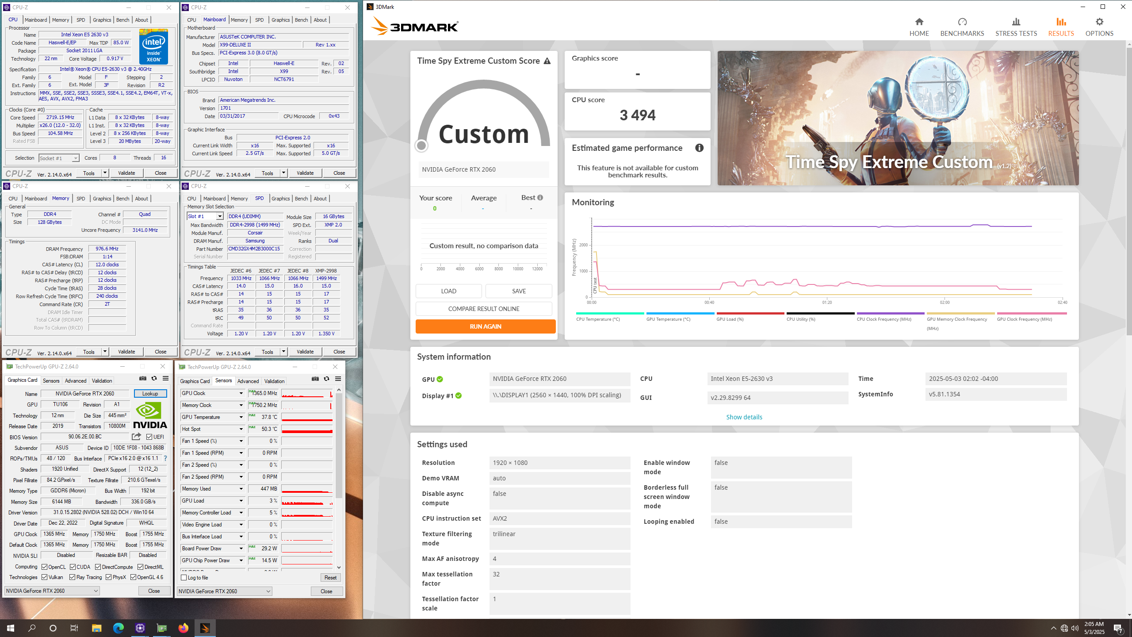Image resolution: width=1132 pixels, height=637 pixels.
Task: Toggle the OpenCL checkbox in GPU-Z
Action: point(45,567)
